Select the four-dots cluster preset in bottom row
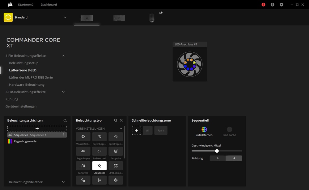 pyautogui.click(x=116, y=180)
